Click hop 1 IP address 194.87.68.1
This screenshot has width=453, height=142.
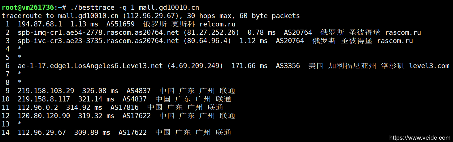pos(40,24)
